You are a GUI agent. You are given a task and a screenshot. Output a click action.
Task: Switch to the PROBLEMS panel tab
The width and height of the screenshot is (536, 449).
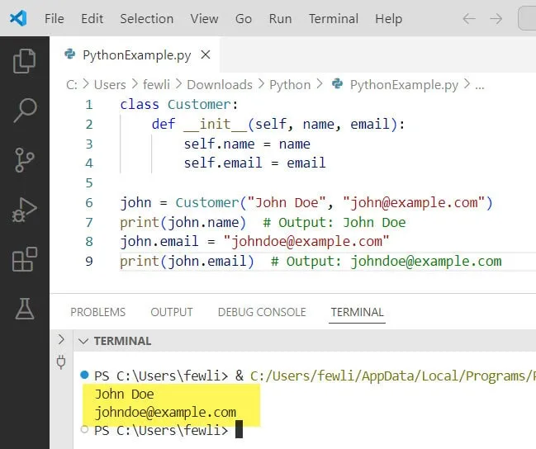(97, 312)
